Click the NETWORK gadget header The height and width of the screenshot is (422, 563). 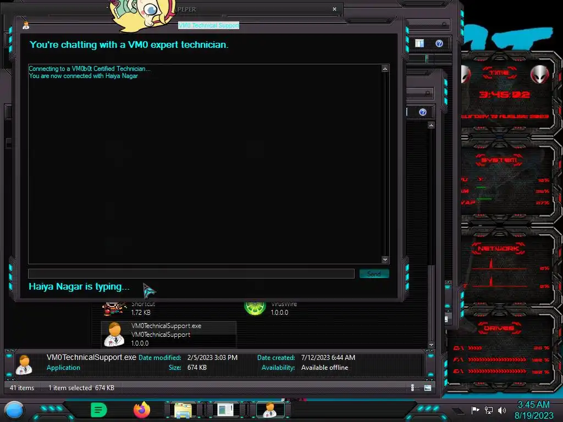pyautogui.click(x=498, y=248)
